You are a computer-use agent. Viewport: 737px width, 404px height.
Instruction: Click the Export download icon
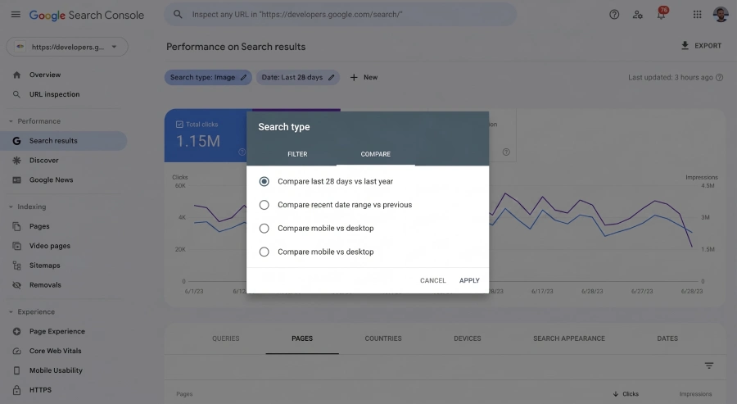[685, 46]
